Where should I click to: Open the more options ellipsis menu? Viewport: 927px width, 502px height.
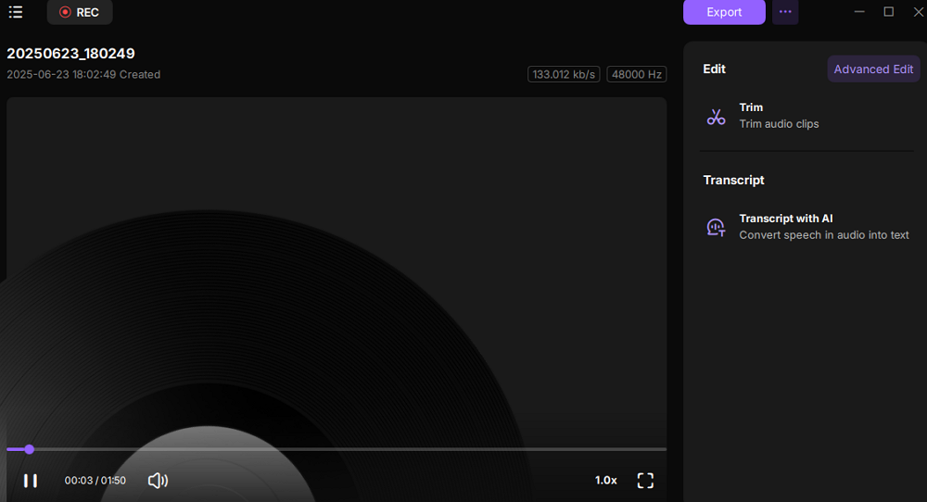785,12
